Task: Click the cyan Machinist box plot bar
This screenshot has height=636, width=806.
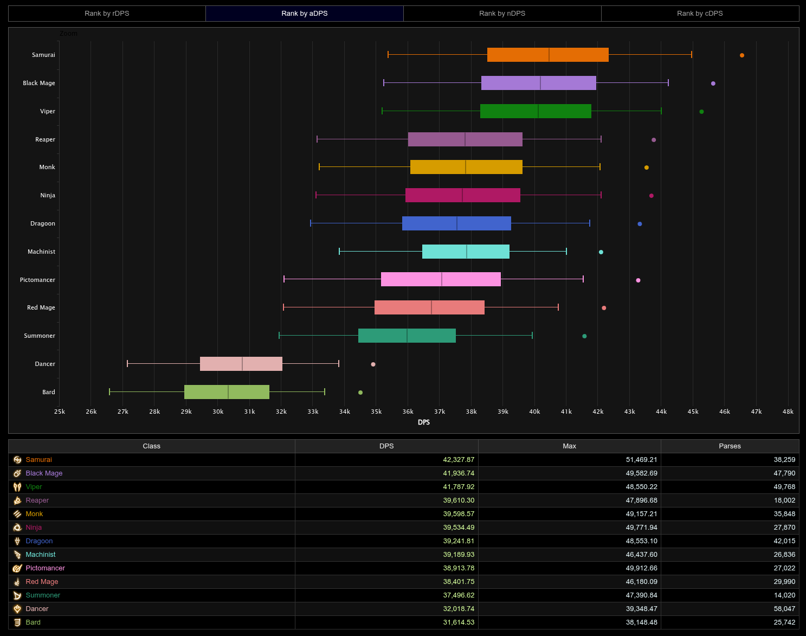Action: point(466,252)
